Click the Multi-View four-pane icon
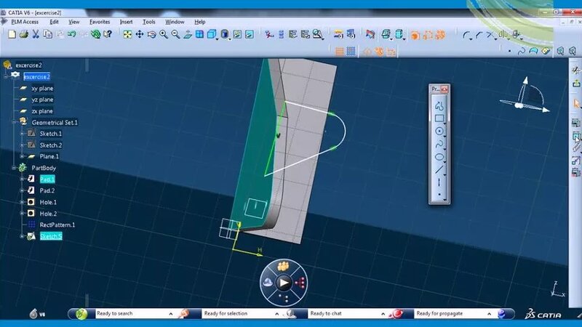 point(199,34)
